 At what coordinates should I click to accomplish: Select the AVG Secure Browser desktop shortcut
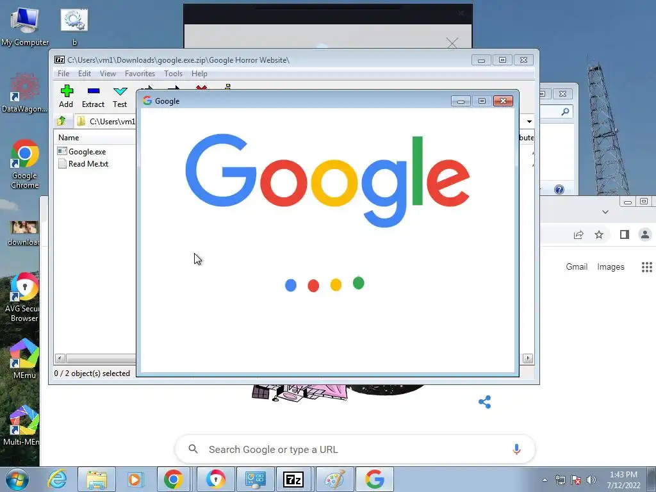tap(24, 297)
